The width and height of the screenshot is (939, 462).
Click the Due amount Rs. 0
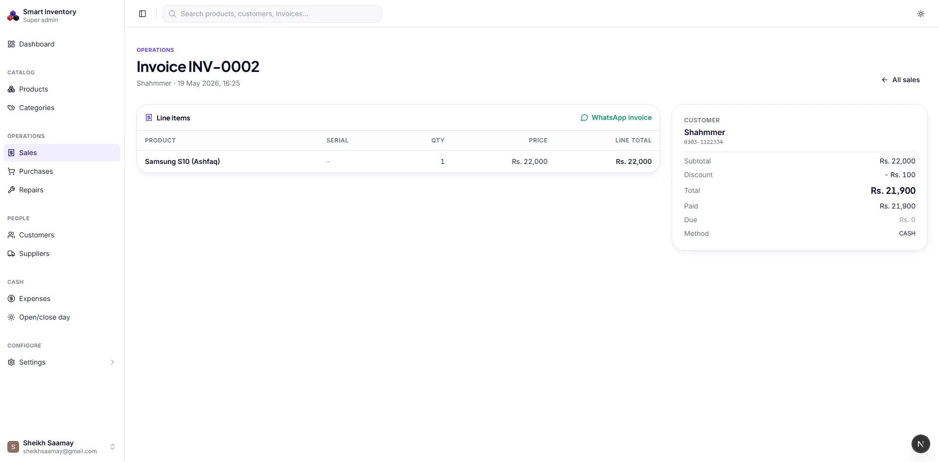pos(907,220)
